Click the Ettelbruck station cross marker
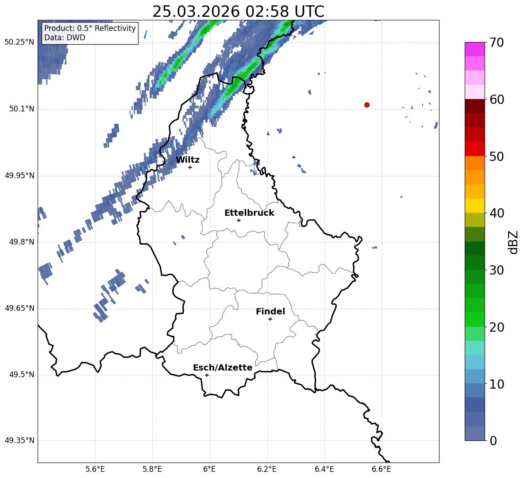Screen dimensions: 524x478 (239, 220)
